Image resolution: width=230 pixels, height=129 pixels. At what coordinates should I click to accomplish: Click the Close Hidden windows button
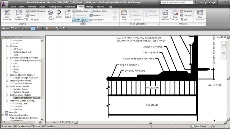[175, 15]
